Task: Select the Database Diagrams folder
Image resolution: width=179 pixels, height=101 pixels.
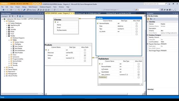Action: [x=19, y=38]
